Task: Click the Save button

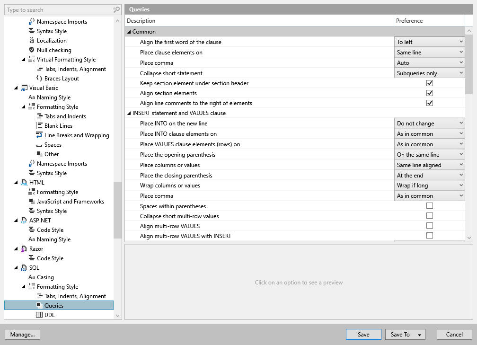Action: coord(363,335)
